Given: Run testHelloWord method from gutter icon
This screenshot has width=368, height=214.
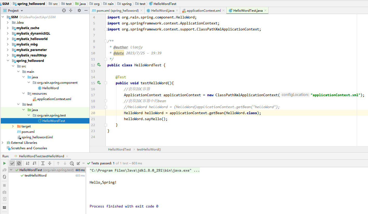Looking at the screenshot, I should tap(99, 83).
